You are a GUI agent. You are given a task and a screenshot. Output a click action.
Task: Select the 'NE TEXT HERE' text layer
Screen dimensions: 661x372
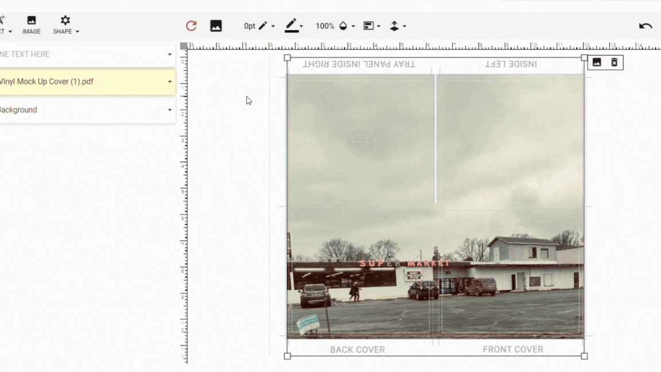[87, 55]
